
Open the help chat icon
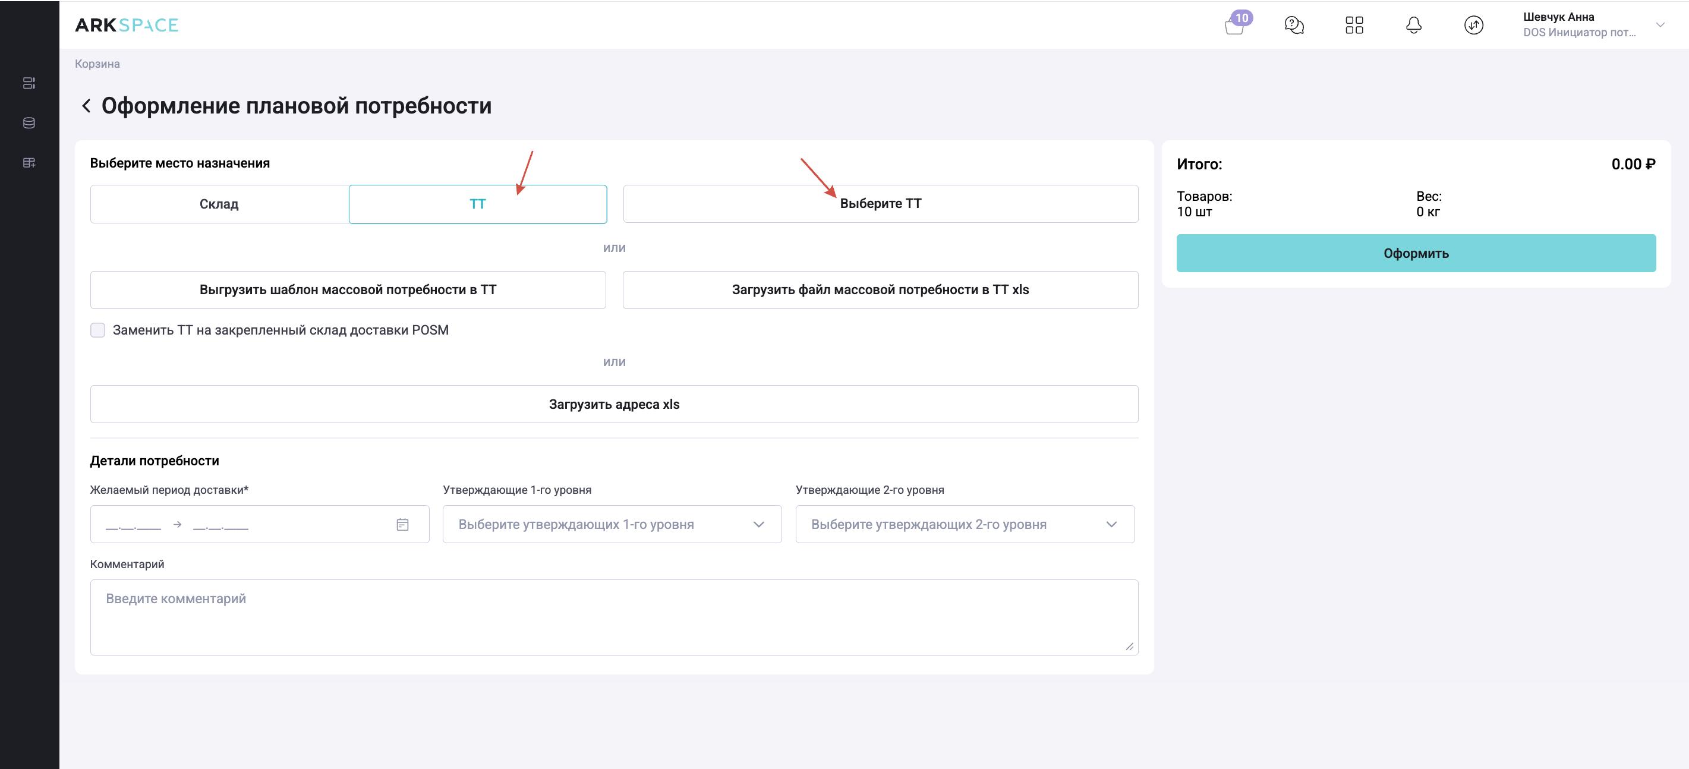coord(1294,25)
